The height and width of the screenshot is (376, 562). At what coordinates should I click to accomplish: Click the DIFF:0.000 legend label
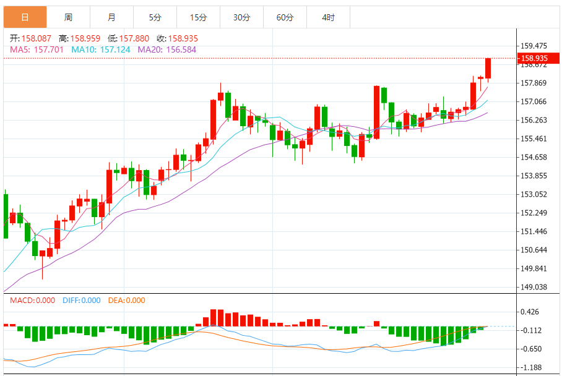(81, 301)
